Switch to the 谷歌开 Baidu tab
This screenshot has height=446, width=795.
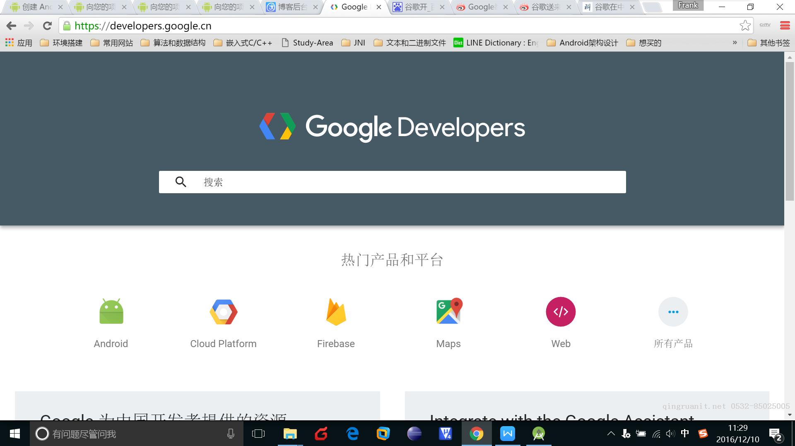coord(419,7)
